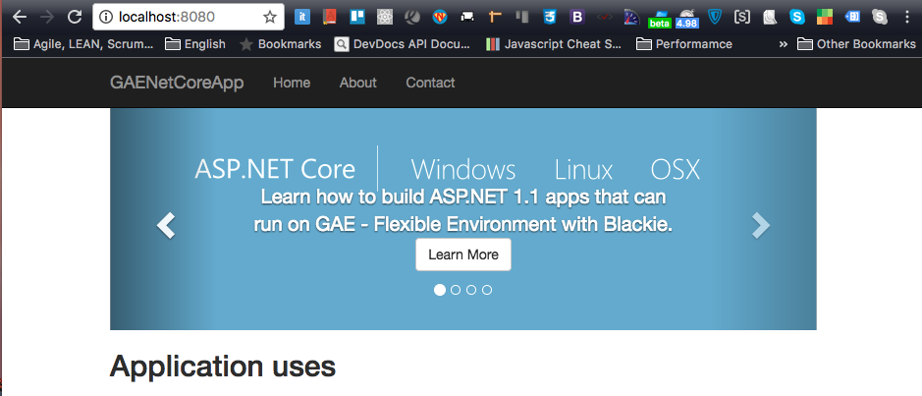Open the Trello extension icon

click(x=355, y=17)
